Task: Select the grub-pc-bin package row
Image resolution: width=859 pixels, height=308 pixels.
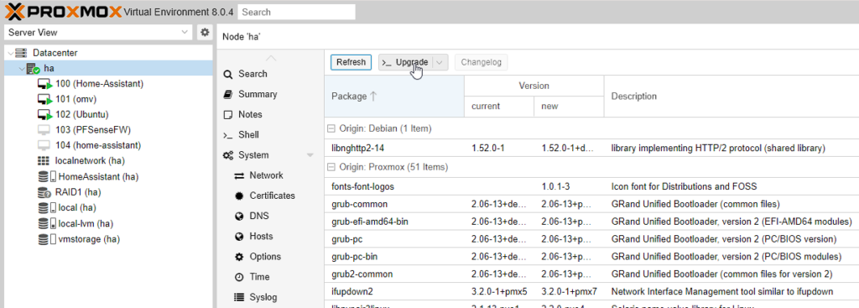Action: click(591, 257)
